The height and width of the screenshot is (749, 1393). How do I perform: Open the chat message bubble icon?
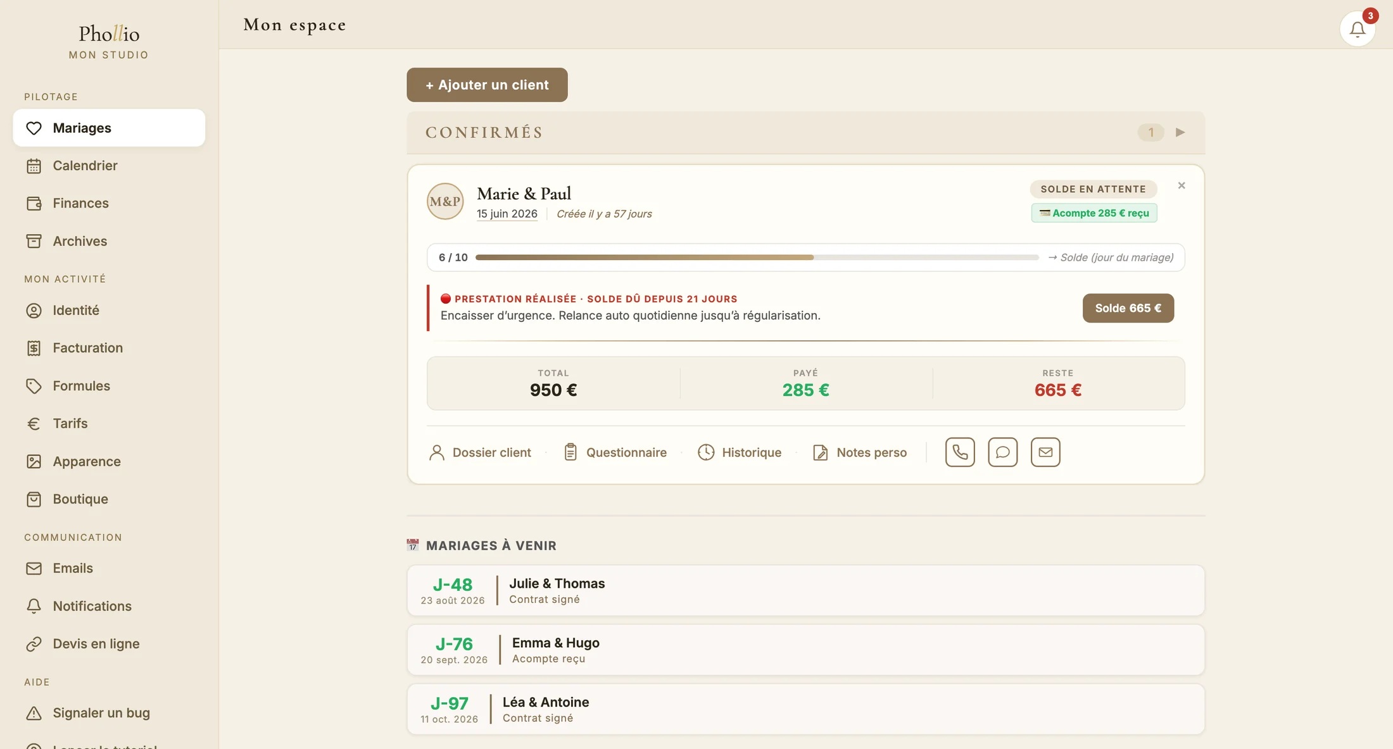1002,452
